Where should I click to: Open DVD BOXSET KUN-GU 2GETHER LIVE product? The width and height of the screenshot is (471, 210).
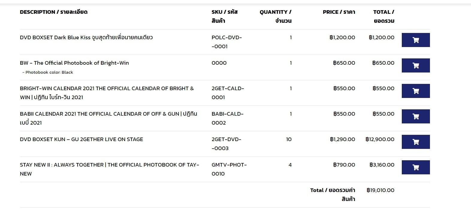pos(81,139)
